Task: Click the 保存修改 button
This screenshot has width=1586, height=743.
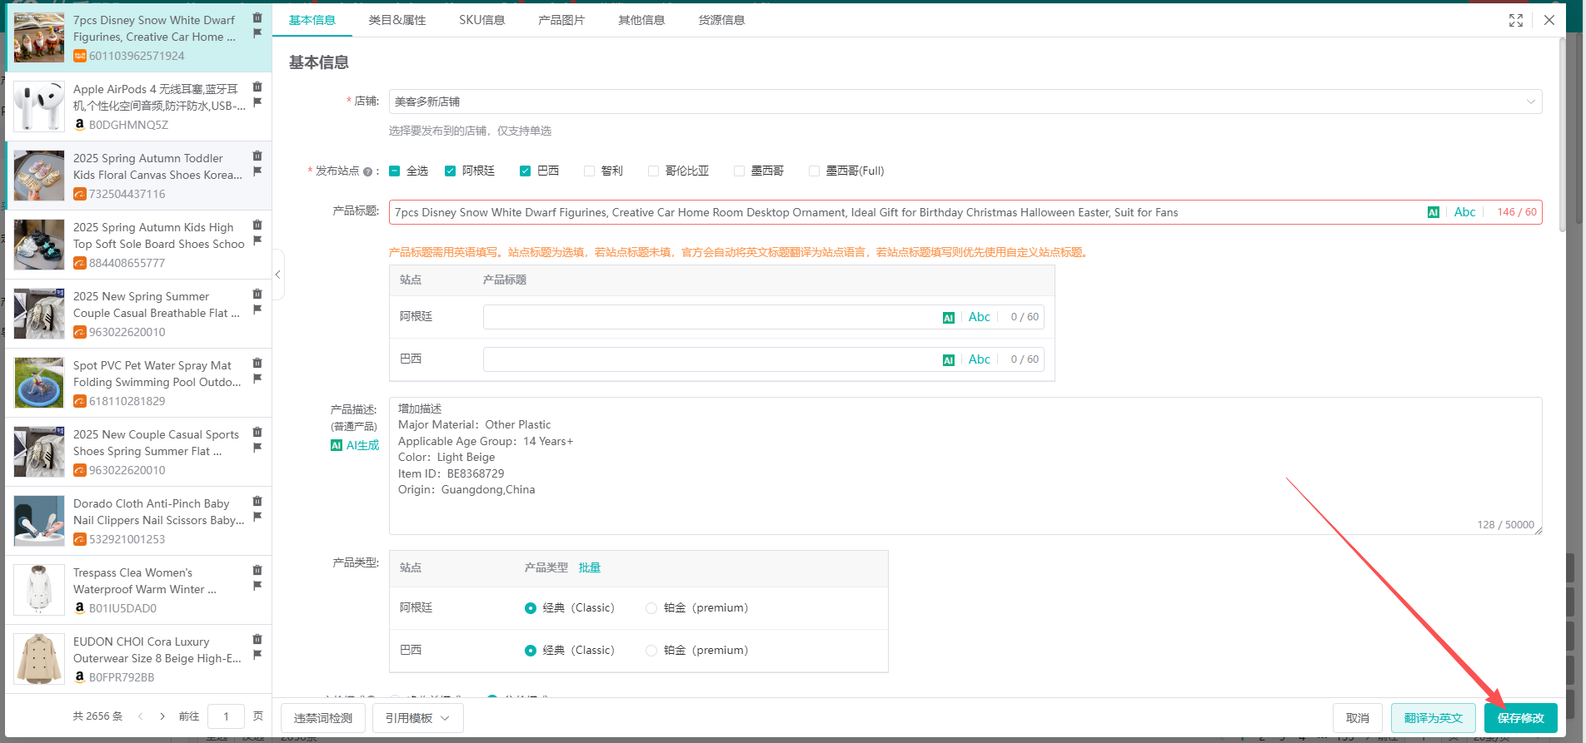Action: [x=1520, y=718]
